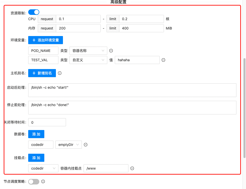246x189 pixels.
Task: Show info about host aliases
Action: click(x=60, y=73)
